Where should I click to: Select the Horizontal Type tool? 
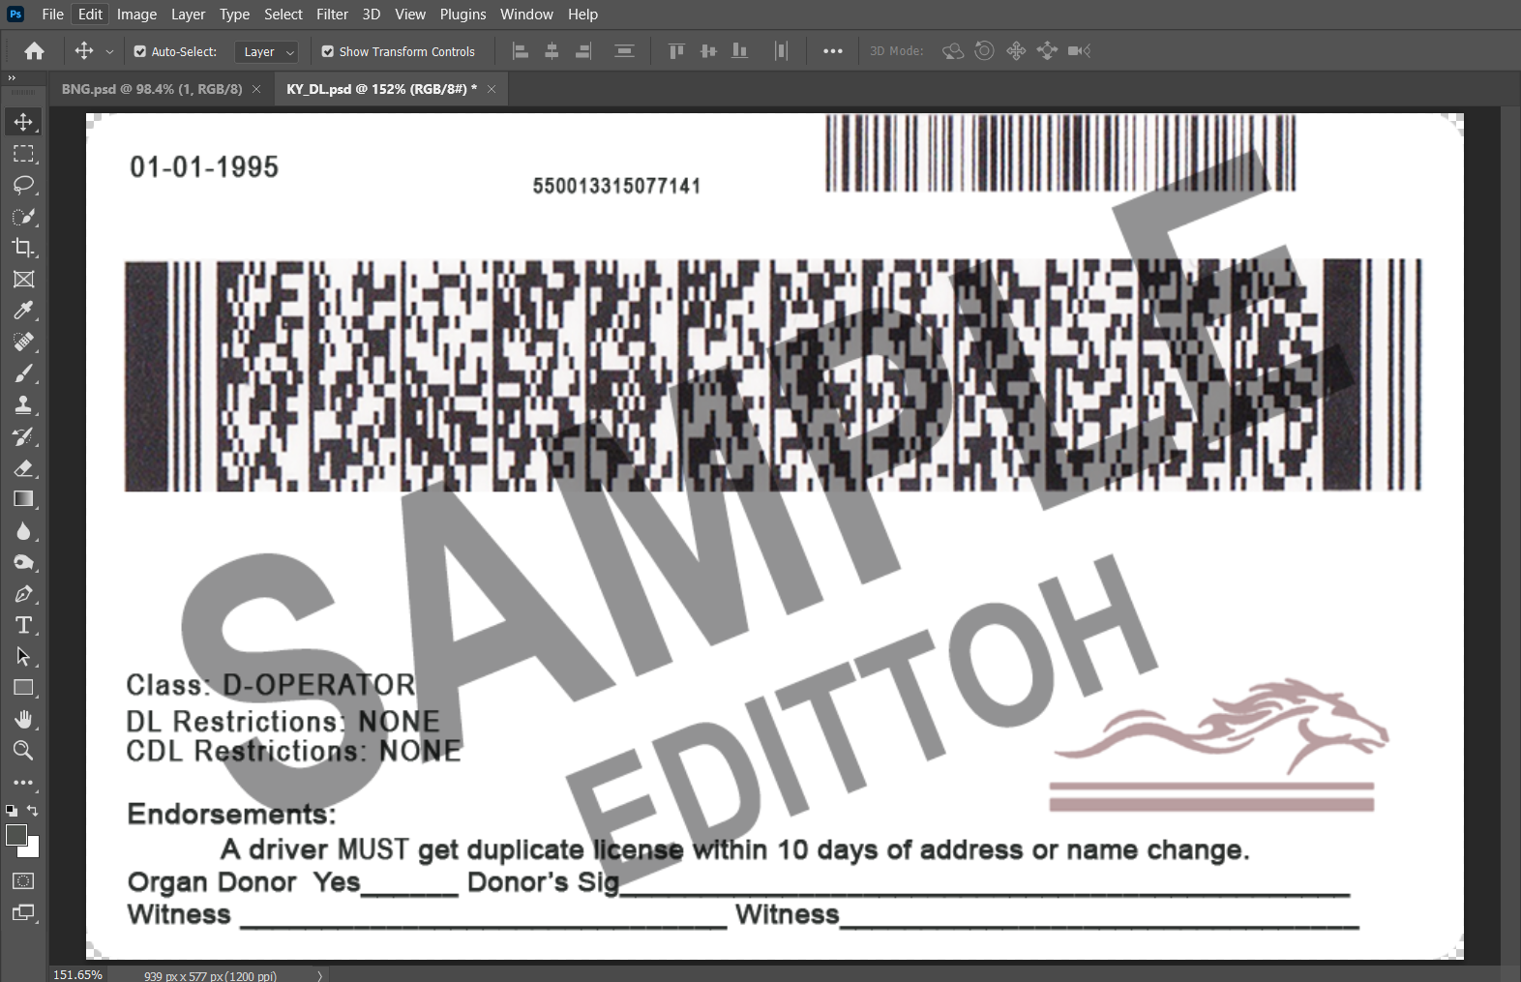point(23,625)
